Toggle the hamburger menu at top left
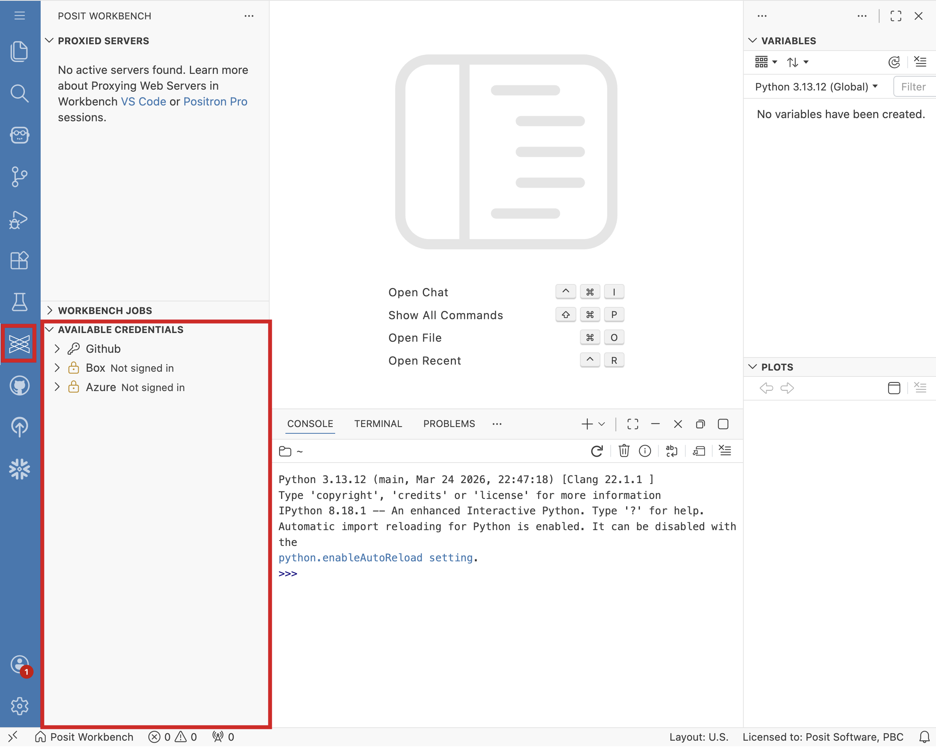This screenshot has height=747, width=936. tap(19, 16)
